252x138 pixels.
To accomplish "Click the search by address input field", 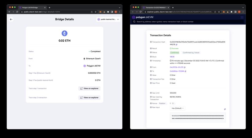I will [x=188, y=22].
